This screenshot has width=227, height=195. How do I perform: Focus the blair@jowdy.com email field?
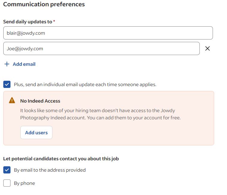pos(108,33)
